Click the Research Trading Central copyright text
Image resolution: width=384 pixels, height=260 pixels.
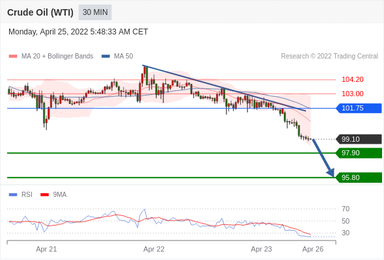[x=329, y=57]
